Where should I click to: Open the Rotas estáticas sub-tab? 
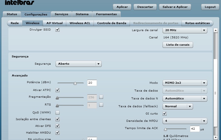pos(198,23)
